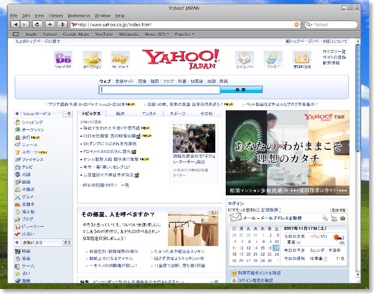This screenshot has height=294, width=374.
Task: Open the News (57) bookmarks dropdown
Action: pos(157,34)
